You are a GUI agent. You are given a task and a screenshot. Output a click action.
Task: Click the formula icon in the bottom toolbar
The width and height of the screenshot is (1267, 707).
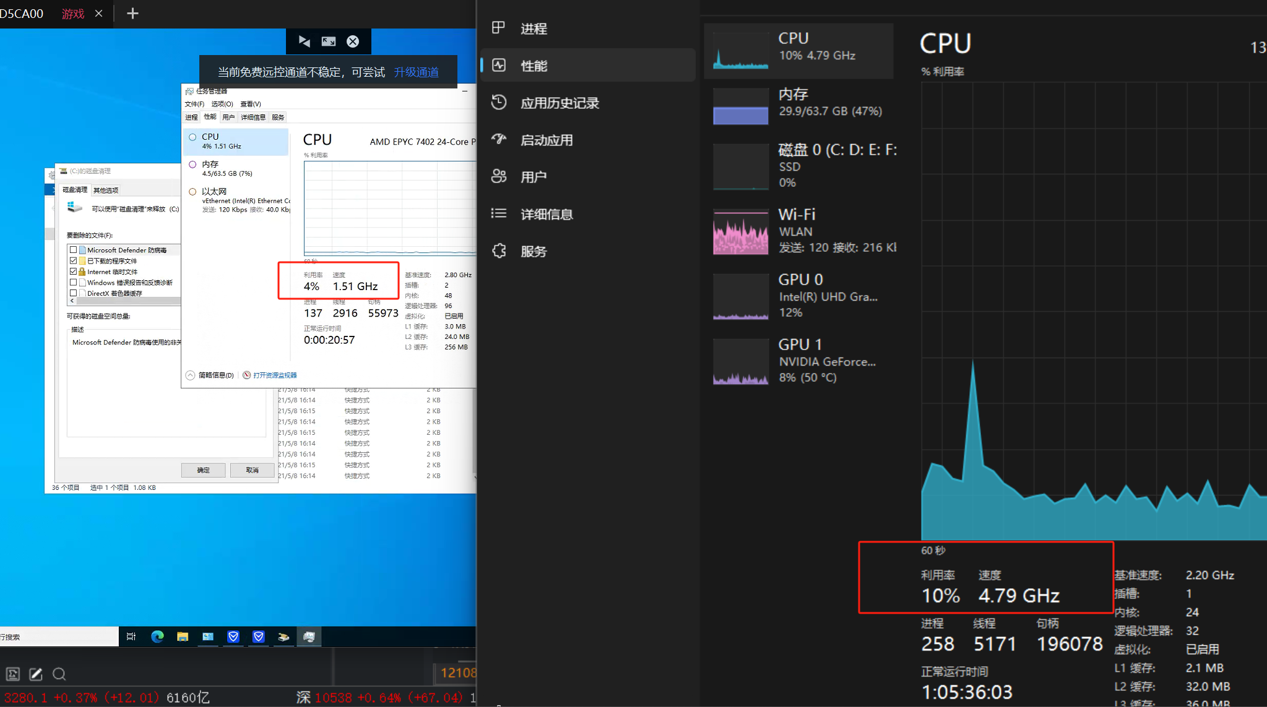click(x=13, y=674)
